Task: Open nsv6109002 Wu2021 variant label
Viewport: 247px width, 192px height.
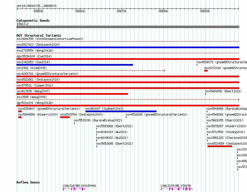Action: click(112, 138)
